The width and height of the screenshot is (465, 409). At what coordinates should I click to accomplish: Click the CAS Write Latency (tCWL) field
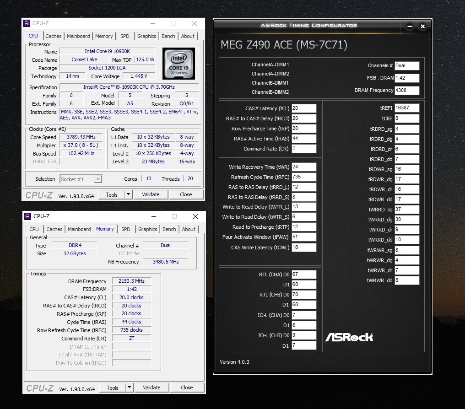[304, 247]
